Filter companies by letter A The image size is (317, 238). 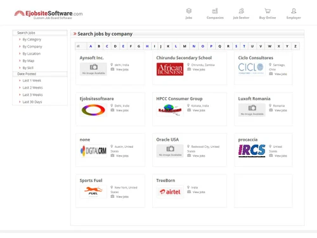91,46
